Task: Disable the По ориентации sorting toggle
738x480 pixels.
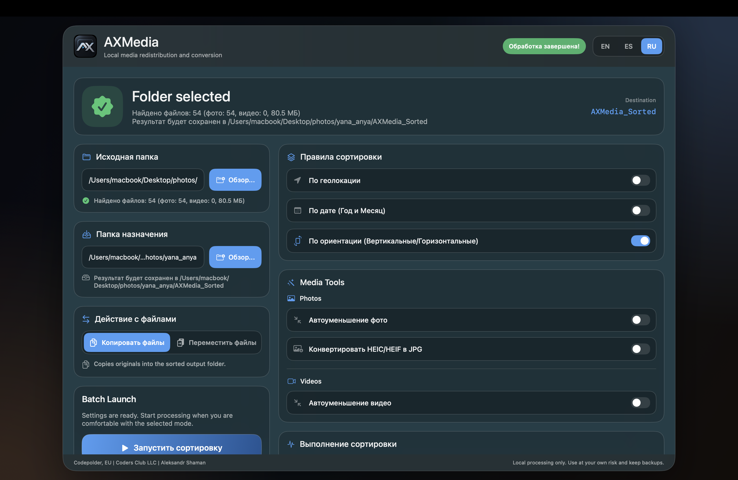Action: coord(640,241)
